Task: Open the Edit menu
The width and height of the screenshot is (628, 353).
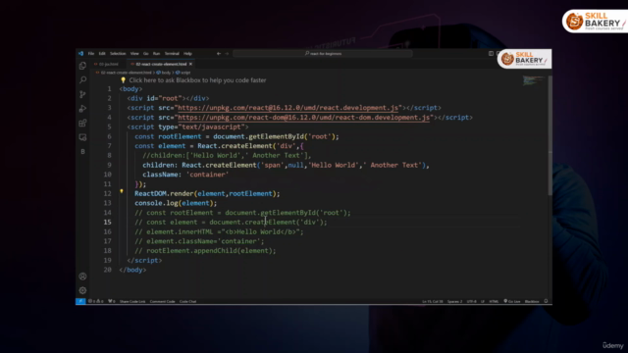Action: click(x=102, y=53)
